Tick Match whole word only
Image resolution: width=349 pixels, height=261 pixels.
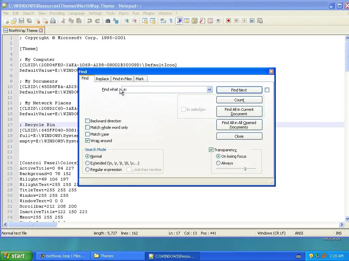point(88,127)
